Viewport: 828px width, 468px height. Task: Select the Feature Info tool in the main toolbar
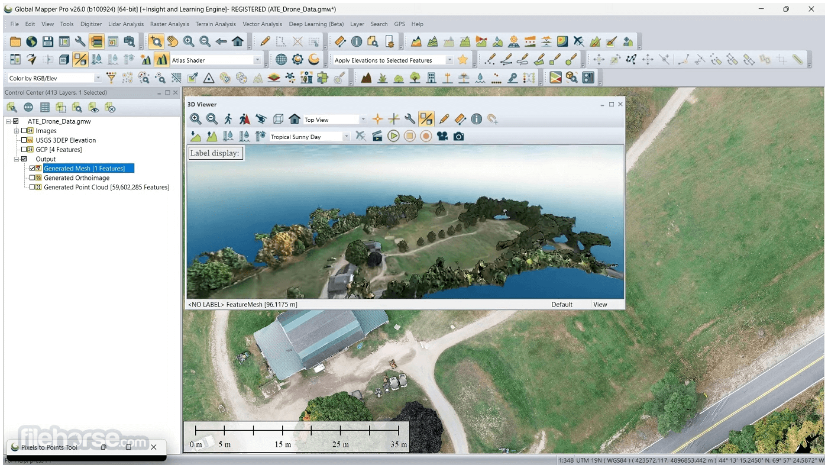coord(357,41)
